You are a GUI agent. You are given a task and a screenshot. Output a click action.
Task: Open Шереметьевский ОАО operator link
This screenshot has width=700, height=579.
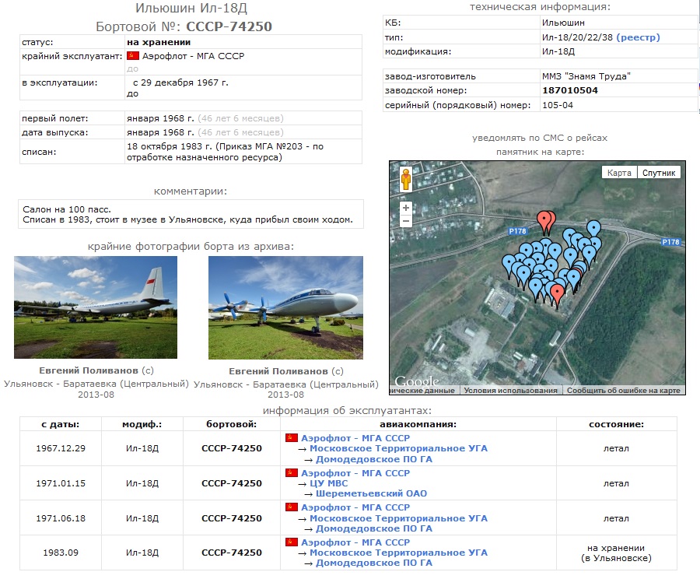(x=371, y=493)
